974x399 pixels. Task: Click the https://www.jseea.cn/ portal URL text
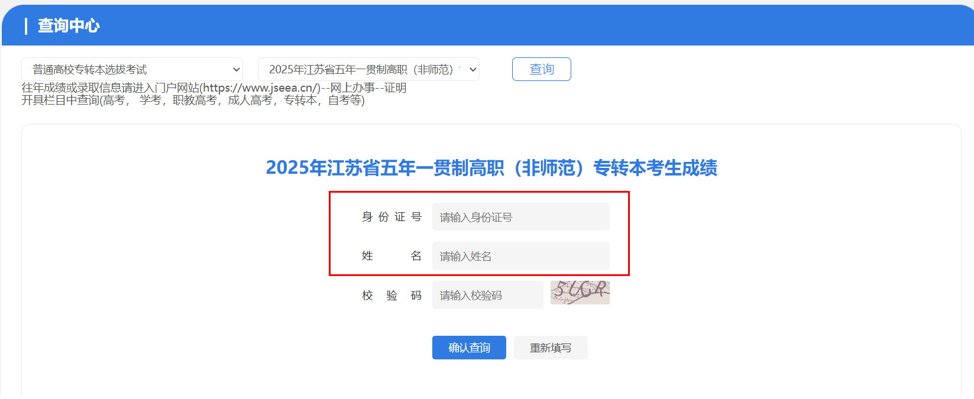pyautogui.click(x=260, y=88)
